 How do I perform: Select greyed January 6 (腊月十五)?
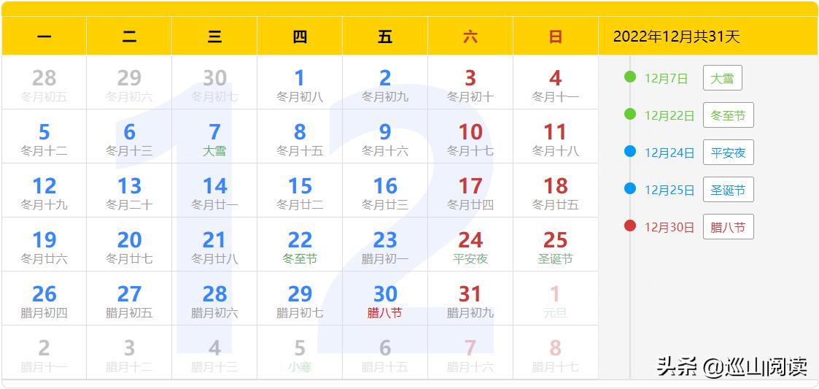(385, 353)
